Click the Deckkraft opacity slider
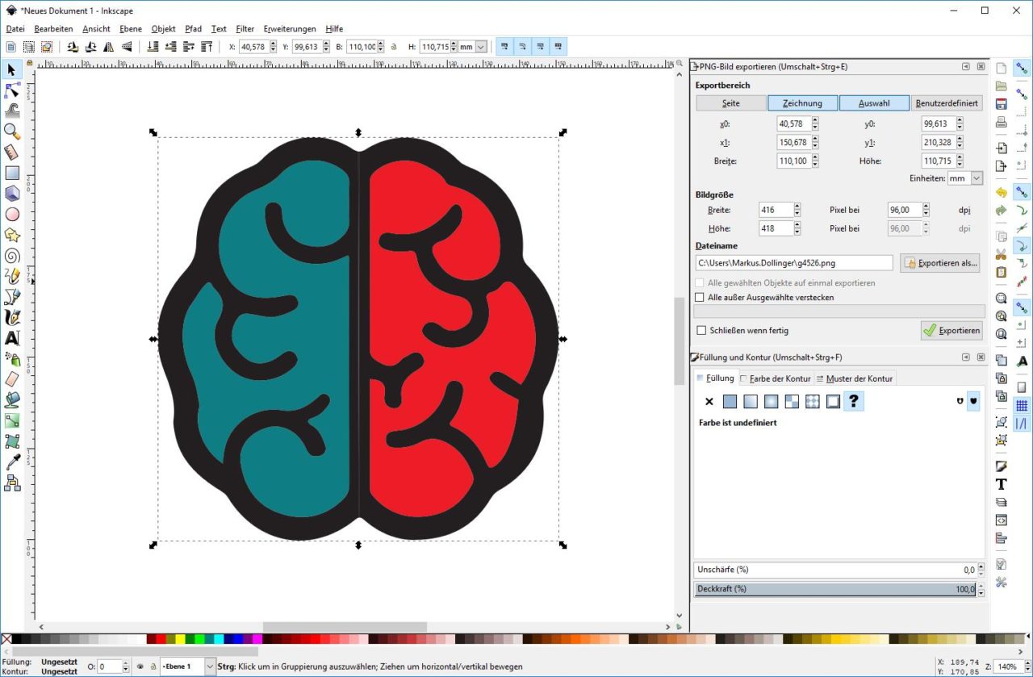Image resolution: width=1033 pixels, height=677 pixels. (834, 589)
